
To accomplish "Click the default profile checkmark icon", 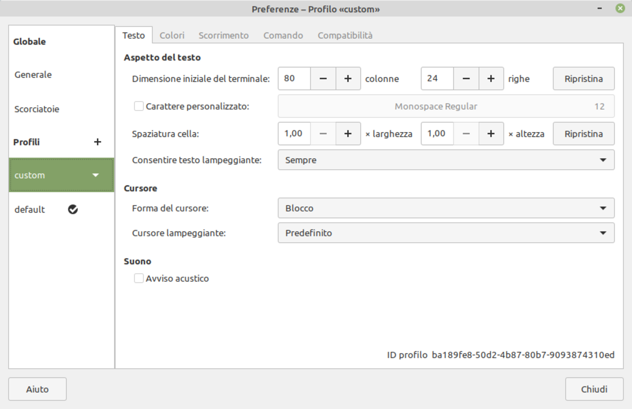I will coord(73,209).
